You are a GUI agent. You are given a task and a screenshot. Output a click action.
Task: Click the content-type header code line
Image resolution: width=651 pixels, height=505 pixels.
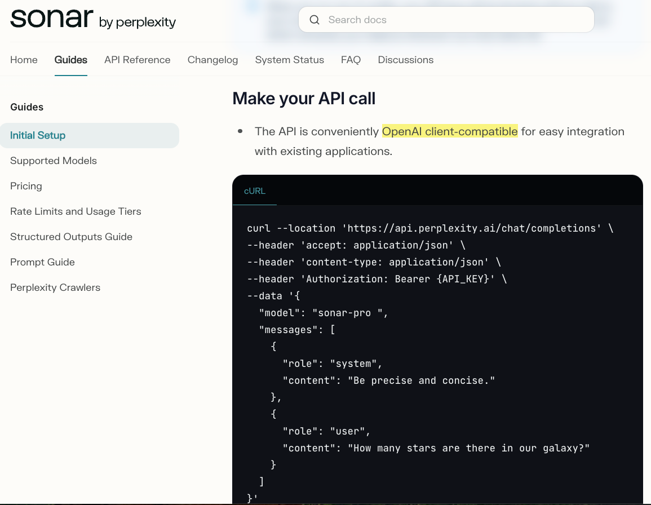pyautogui.click(x=374, y=262)
